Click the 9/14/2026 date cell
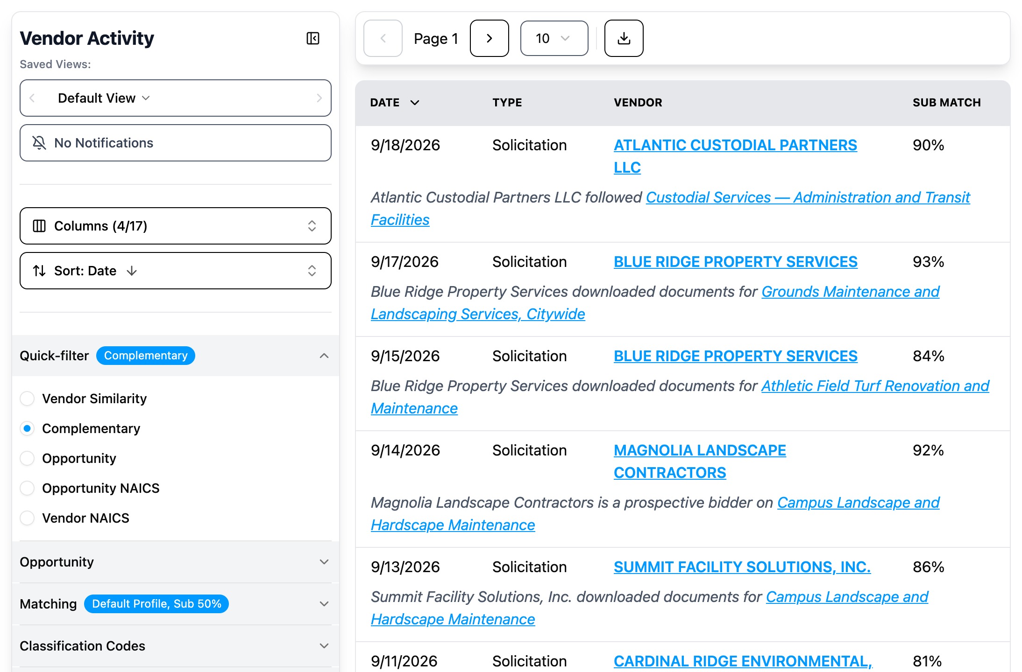Image resolution: width=1022 pixels, height=672 pixels. tap(405, 450)
